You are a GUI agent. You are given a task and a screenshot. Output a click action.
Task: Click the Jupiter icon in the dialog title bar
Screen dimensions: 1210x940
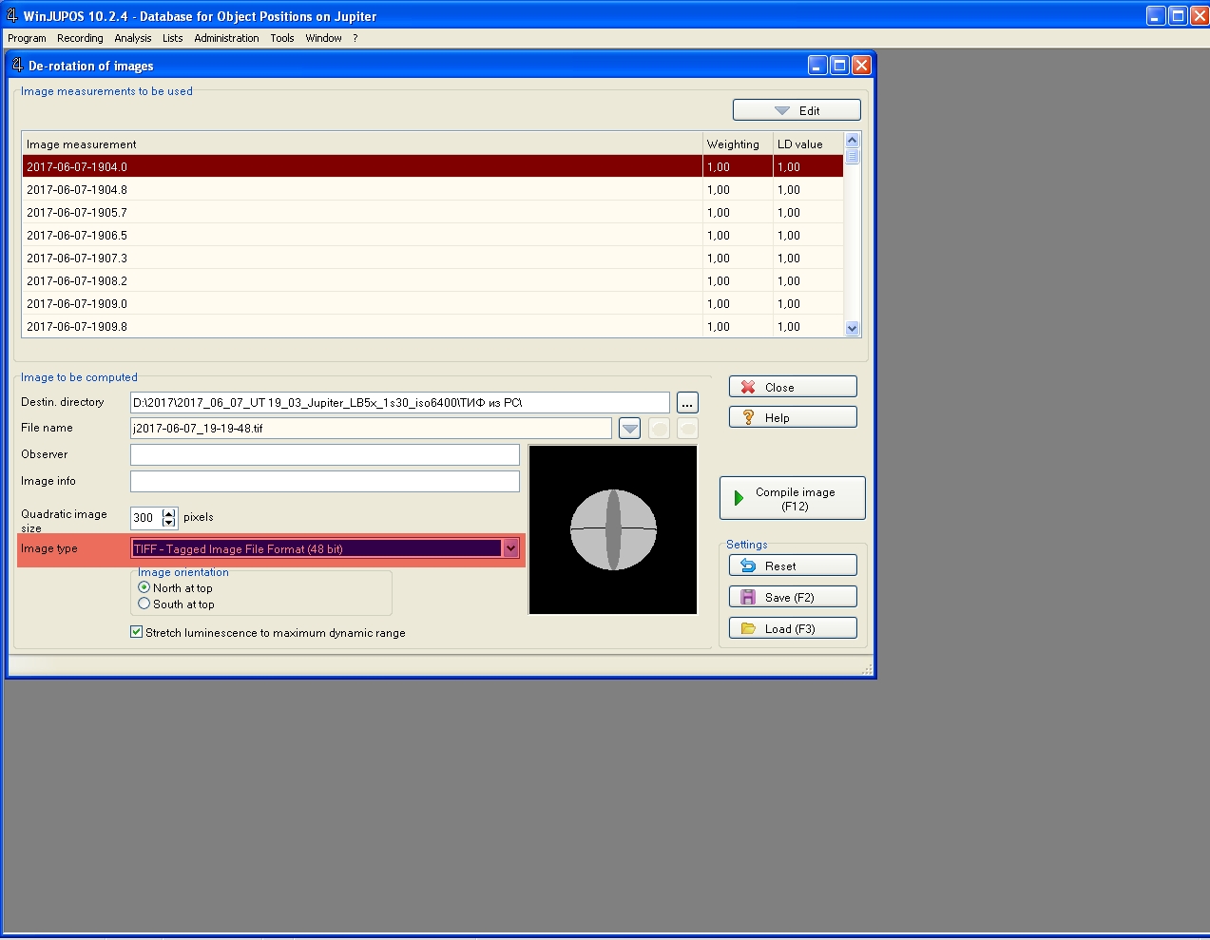[17, 66]
